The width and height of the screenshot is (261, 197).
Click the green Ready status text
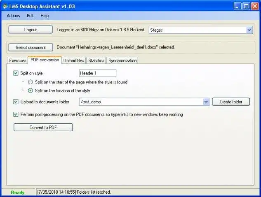tap(18, 192)
